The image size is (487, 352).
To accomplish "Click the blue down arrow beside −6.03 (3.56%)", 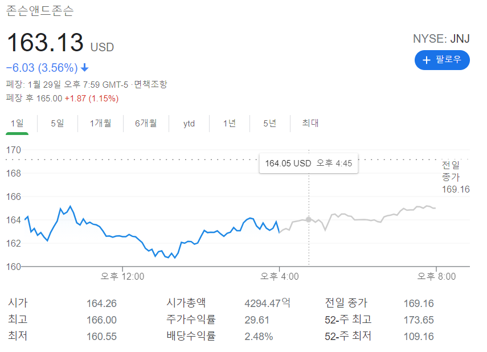I will coord(84,67).
